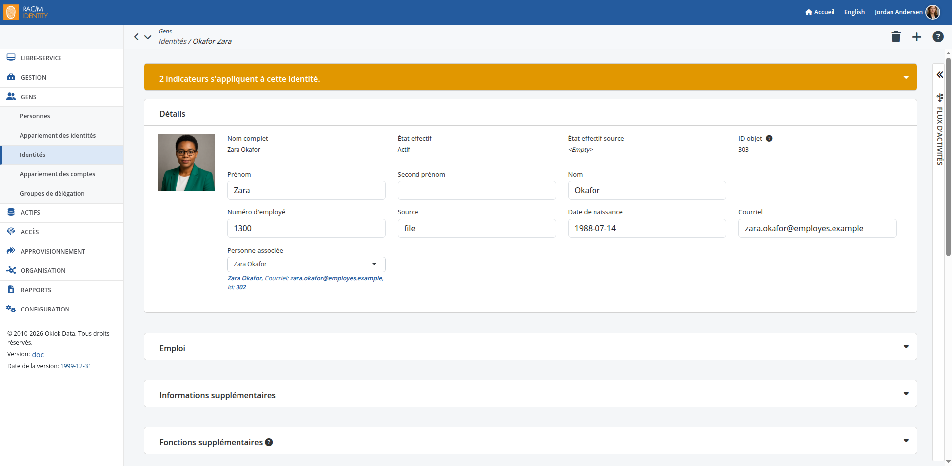Switch language to English
This screenshot has width=952, height=466.
tap(854, 12)
